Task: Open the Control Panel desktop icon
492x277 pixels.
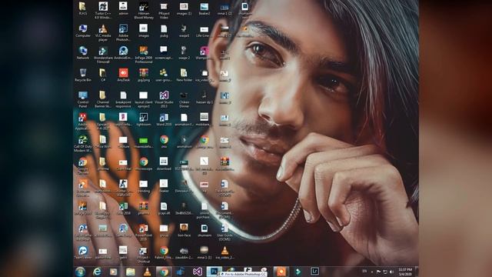Action: 83,99
